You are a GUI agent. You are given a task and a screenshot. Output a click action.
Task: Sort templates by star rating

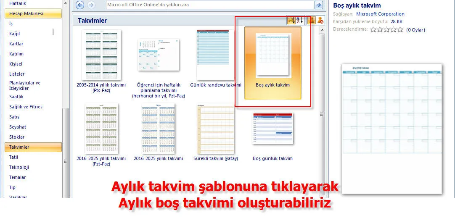point(291,20)
